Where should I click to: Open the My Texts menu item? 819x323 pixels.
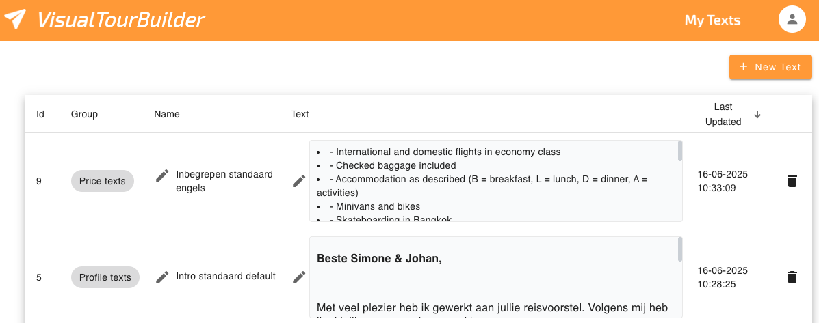pos(712,20)
